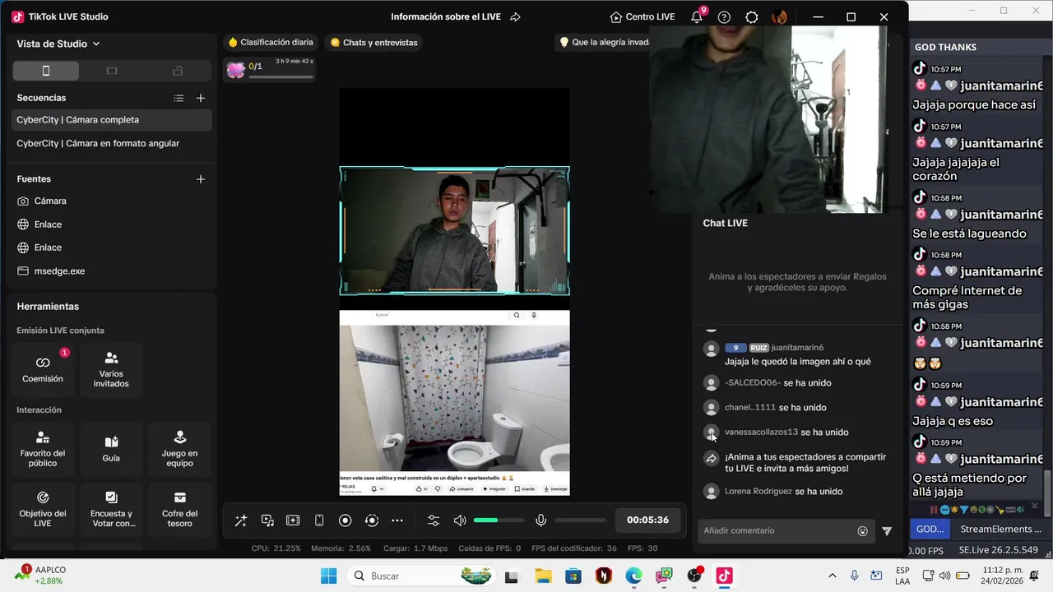Adjust the microphone level slider
Image resolution: width=1053 pixels, height=592 pixels.
point(580,520)
